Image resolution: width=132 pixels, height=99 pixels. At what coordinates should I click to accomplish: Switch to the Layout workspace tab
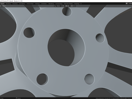coord(2,4)
